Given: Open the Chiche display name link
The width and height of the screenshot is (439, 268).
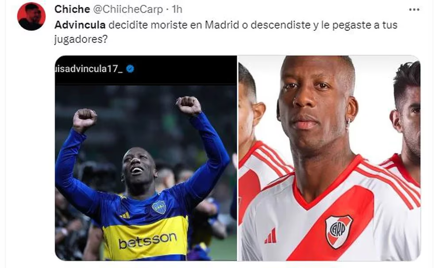Looking at the screenshot, I should tap(72, 9).
